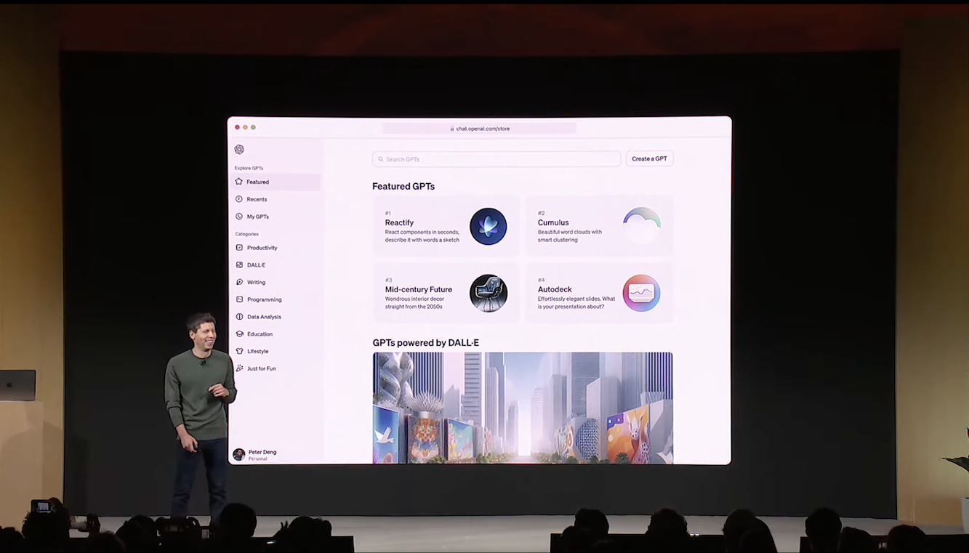Image resolution: width=969 pixels, height=553 pixels.
Task: Click the Data Analysis category icon
Action: point(240,317)
